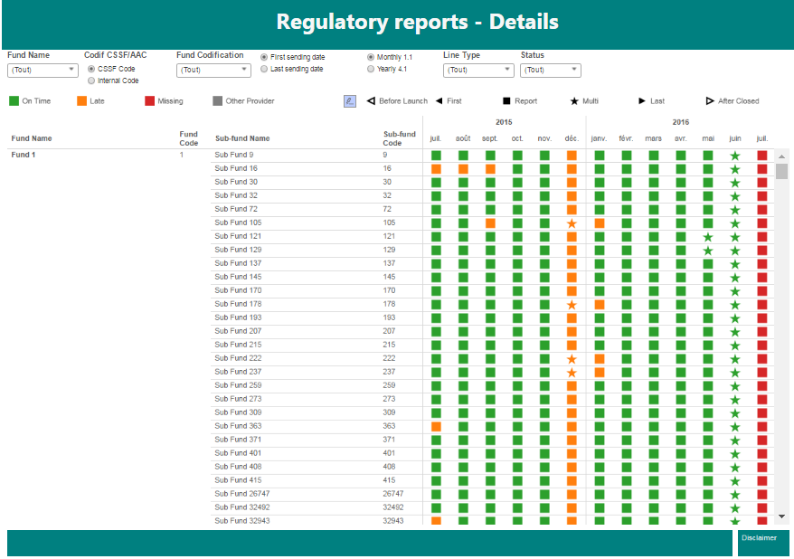Expand the Line Type dropdown
This screenshot has width=794, height=559.
coord(478,70)
